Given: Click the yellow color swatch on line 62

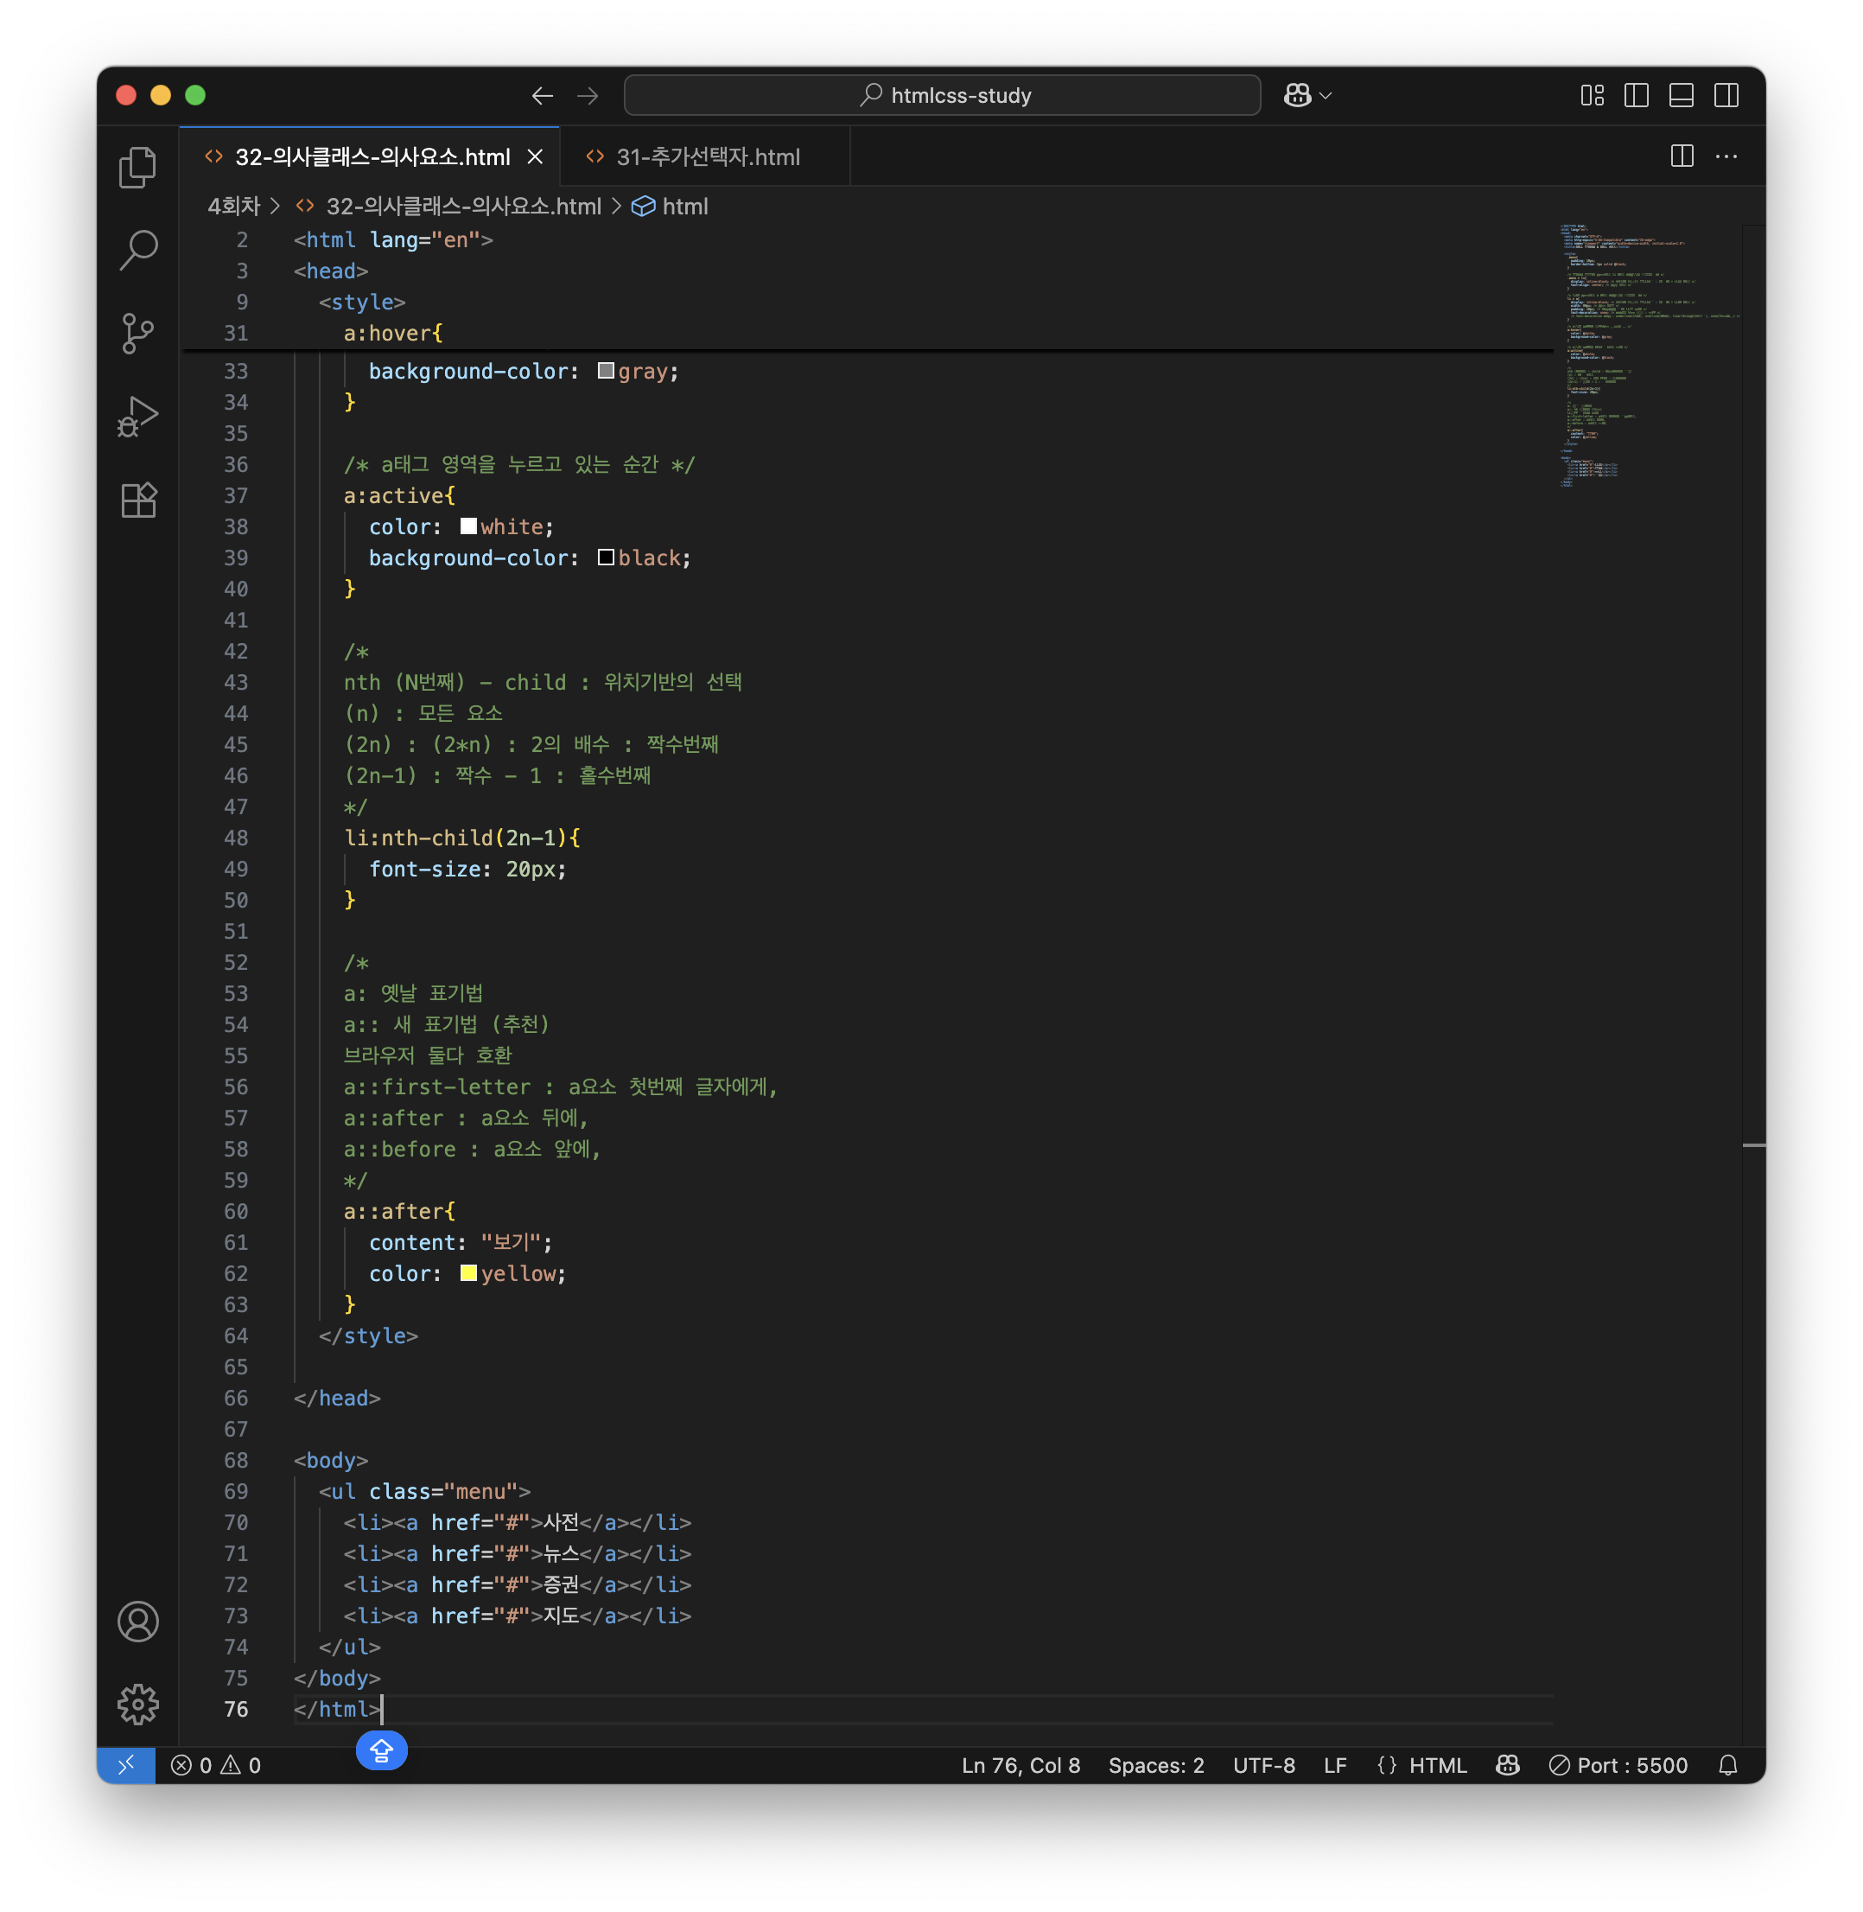Looking at the screenshot, I should [468, 1272].
